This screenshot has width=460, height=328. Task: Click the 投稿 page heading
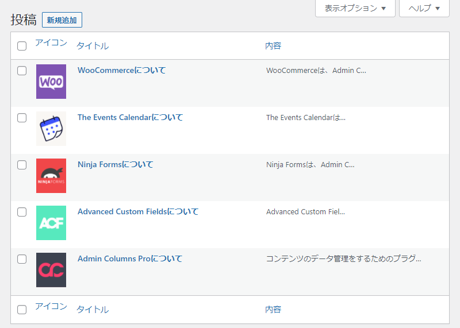(x=24, y=20)
